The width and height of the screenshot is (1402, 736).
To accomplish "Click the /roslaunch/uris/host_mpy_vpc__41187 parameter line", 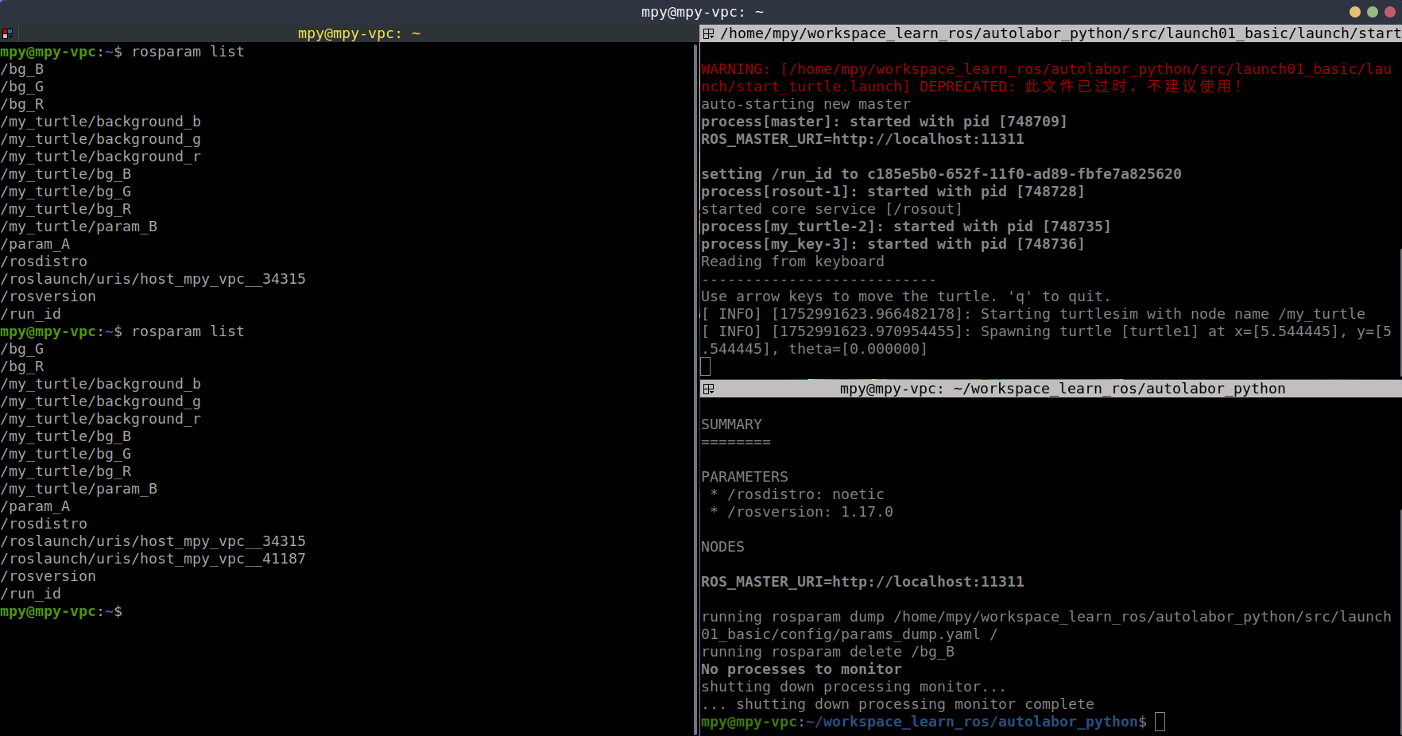I will pos(153,559).
